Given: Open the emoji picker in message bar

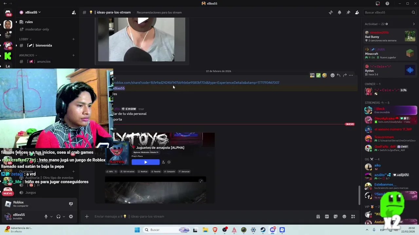Looking at the screenshot, I should coord(344,216).
